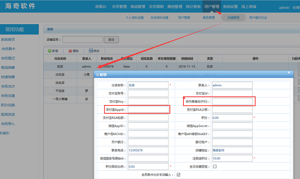Open the 线上商城 top menu
Viewport: 300px width, 179px height.
[x=249, y=6]
